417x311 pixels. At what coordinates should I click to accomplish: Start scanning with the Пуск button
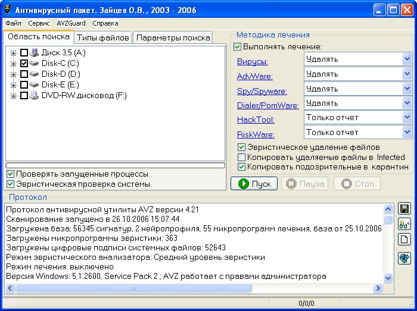pyautogui.click(x=254, y=184)
